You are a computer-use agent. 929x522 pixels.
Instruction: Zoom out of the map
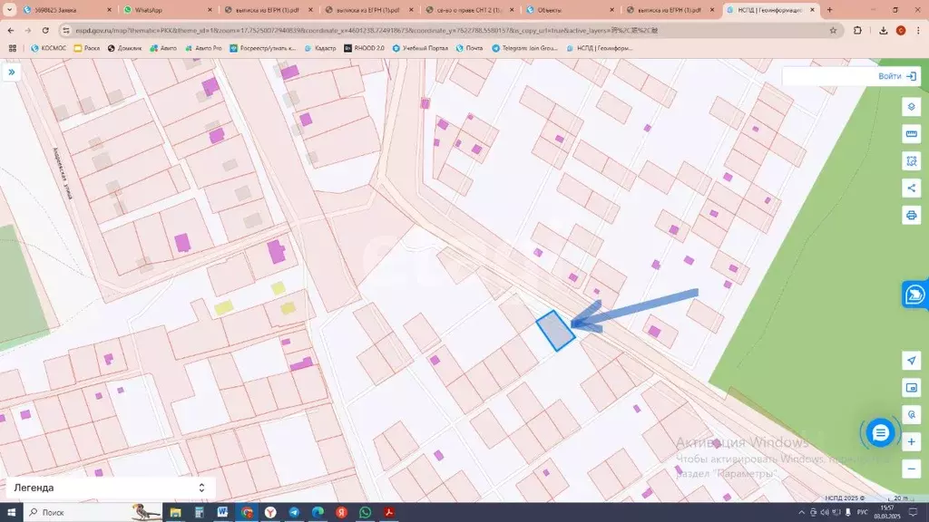[x=911, y=469]
